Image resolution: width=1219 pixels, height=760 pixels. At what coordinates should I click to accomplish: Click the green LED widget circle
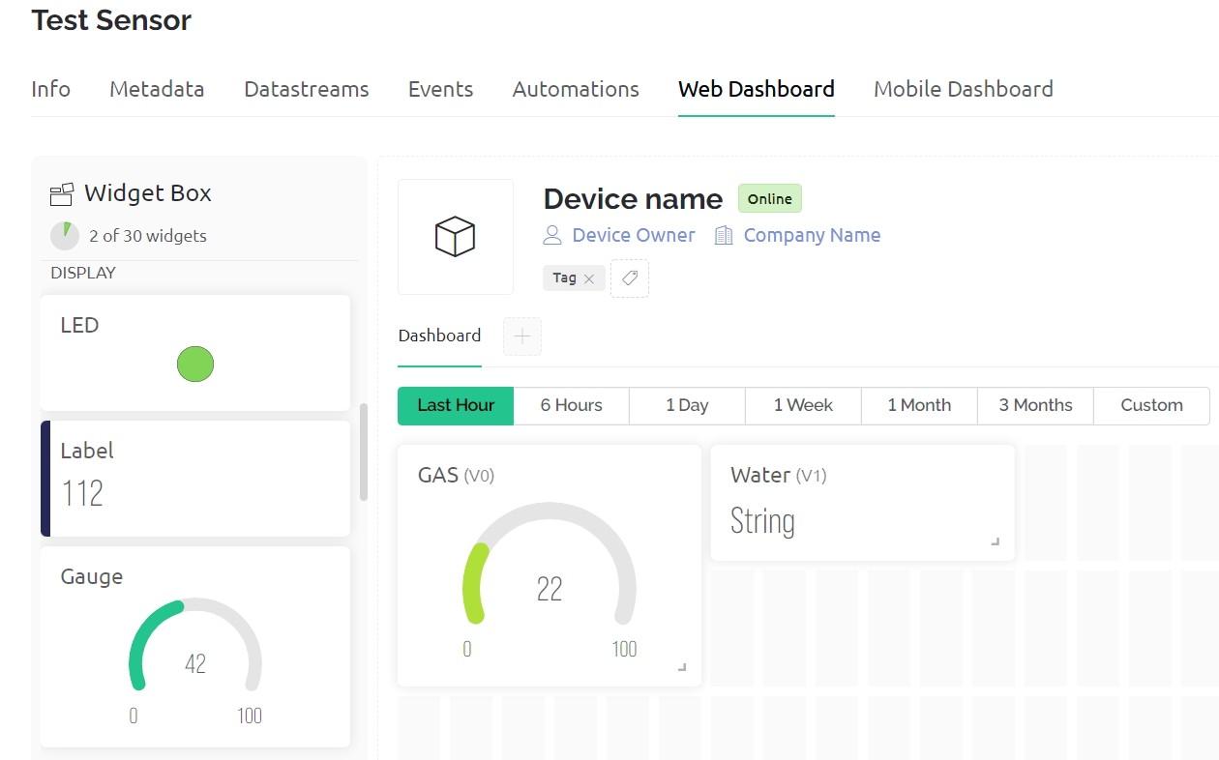pos(195,365)
